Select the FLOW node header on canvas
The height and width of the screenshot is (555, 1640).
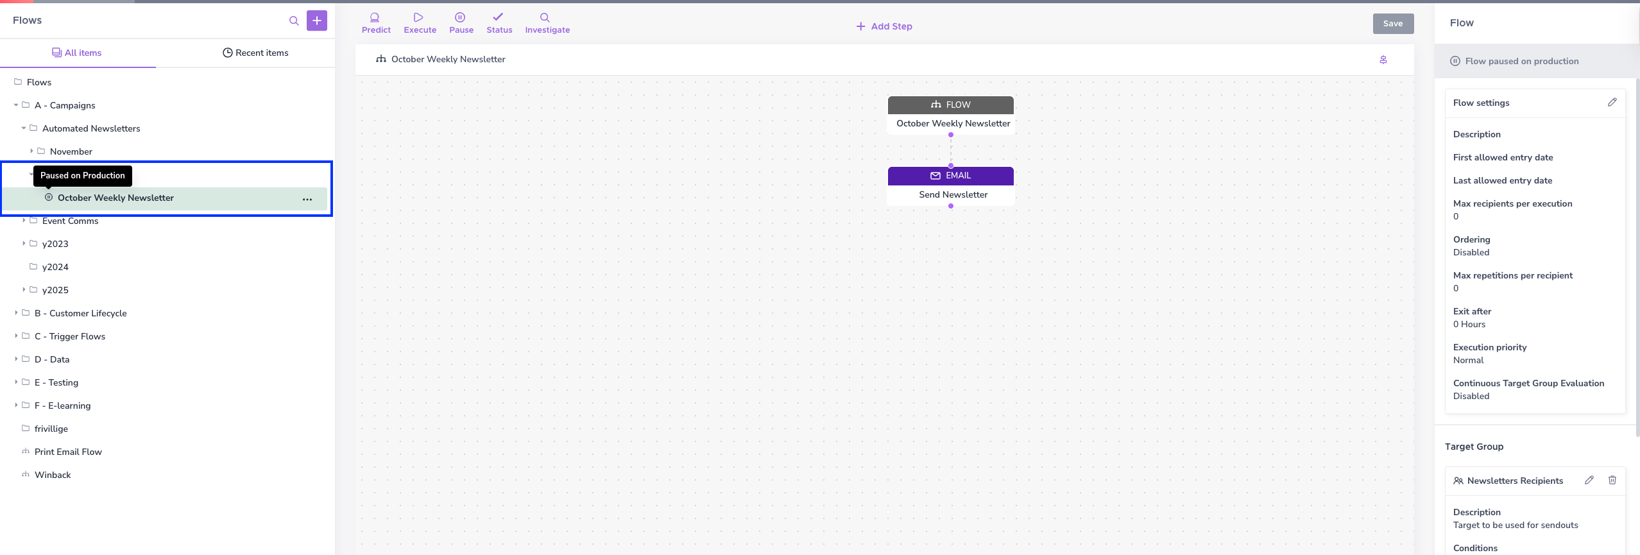951,105
